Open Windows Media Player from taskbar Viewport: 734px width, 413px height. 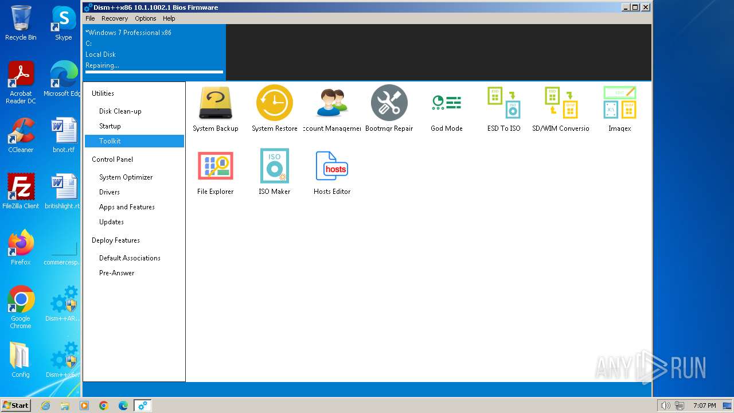pyautogui.click(x=84, y=406)
